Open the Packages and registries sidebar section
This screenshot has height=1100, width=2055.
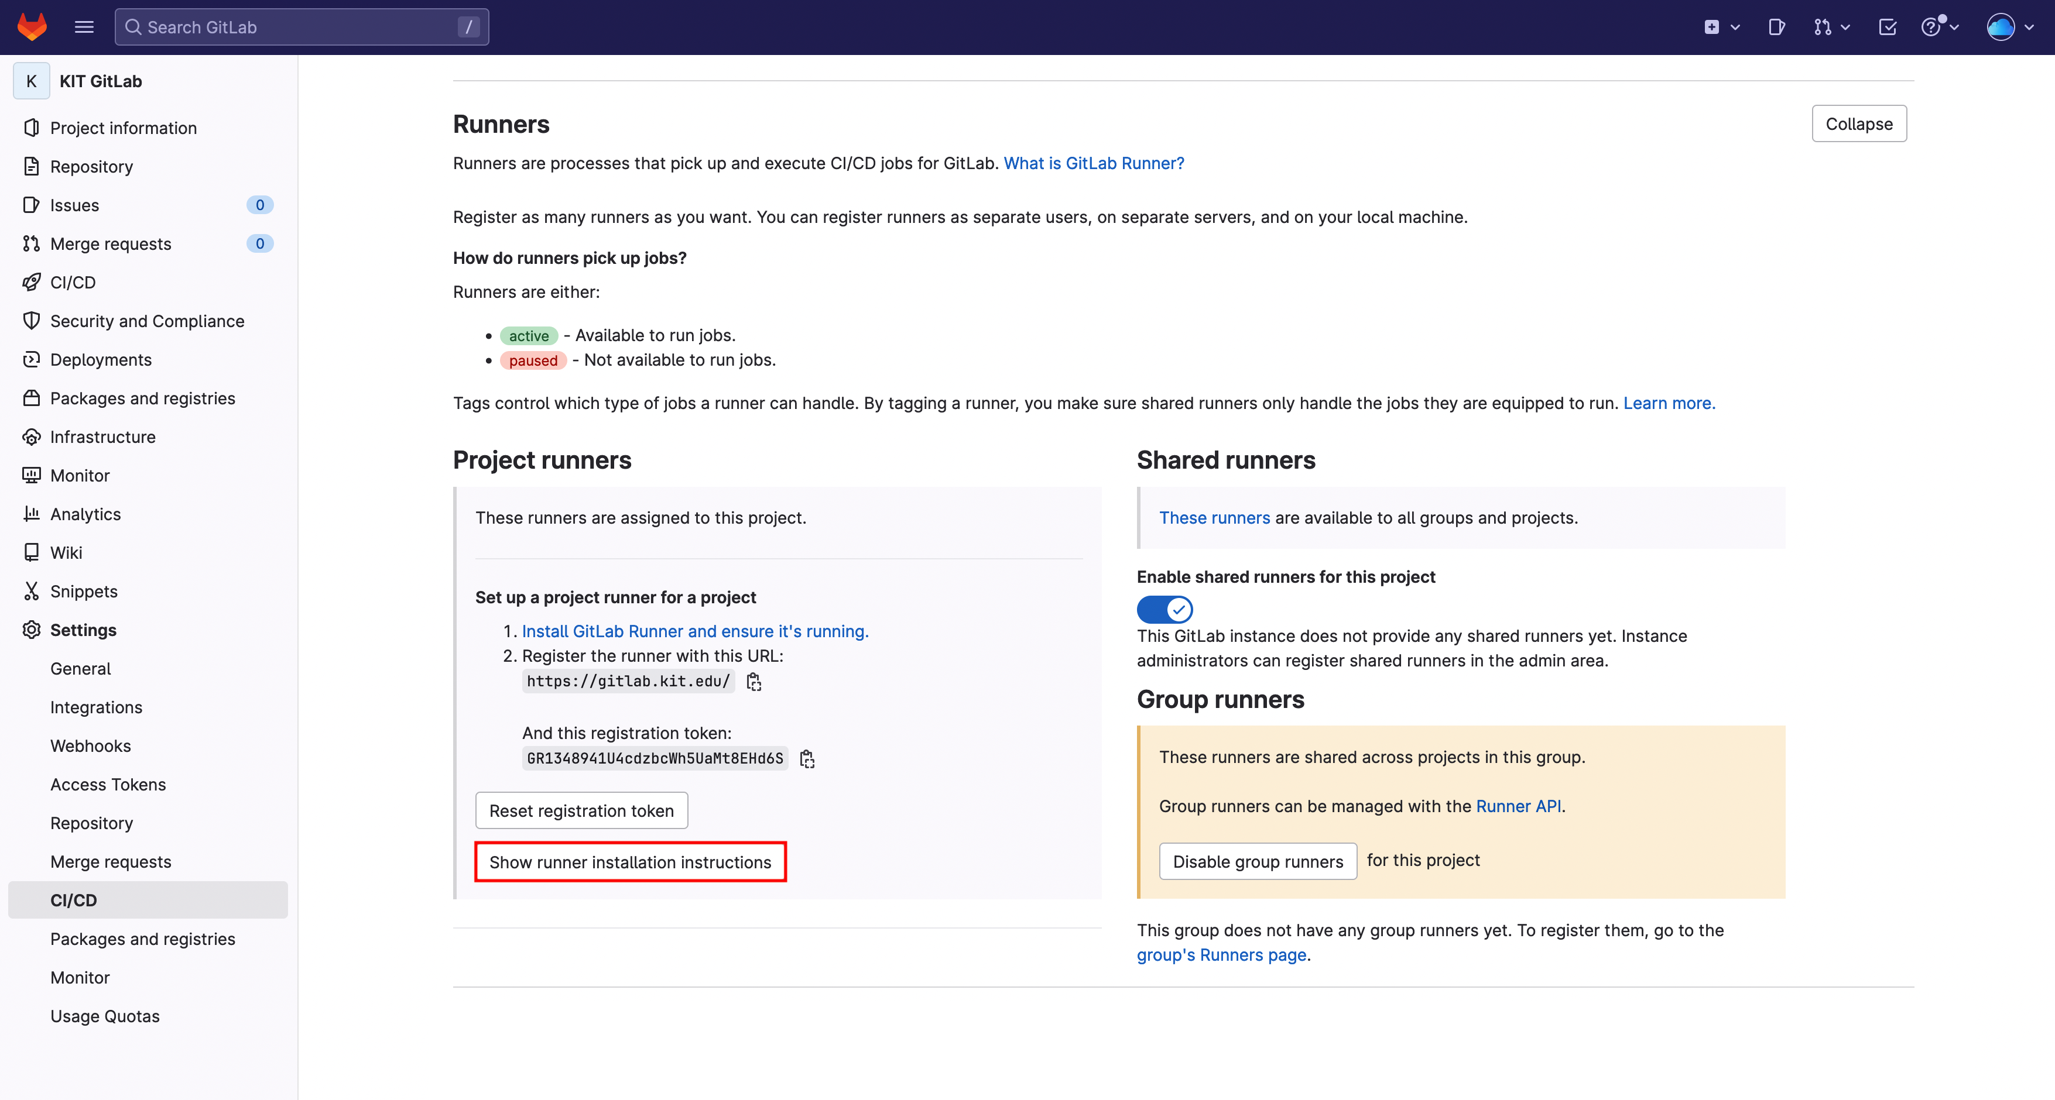pyautogui.click(x=142, y=398)
